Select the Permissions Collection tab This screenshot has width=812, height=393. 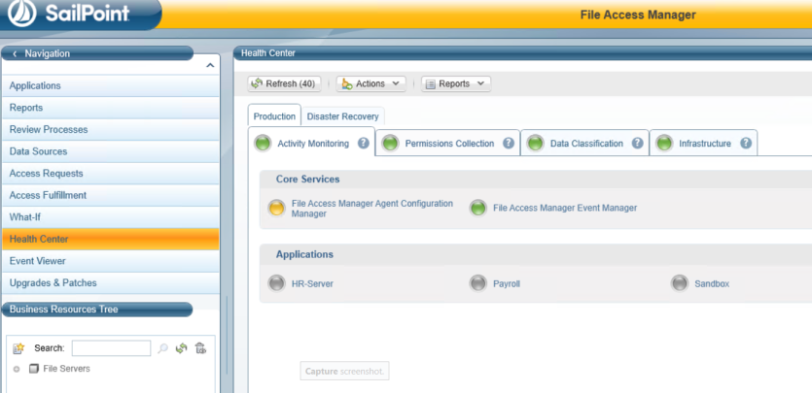click(448, 144)
